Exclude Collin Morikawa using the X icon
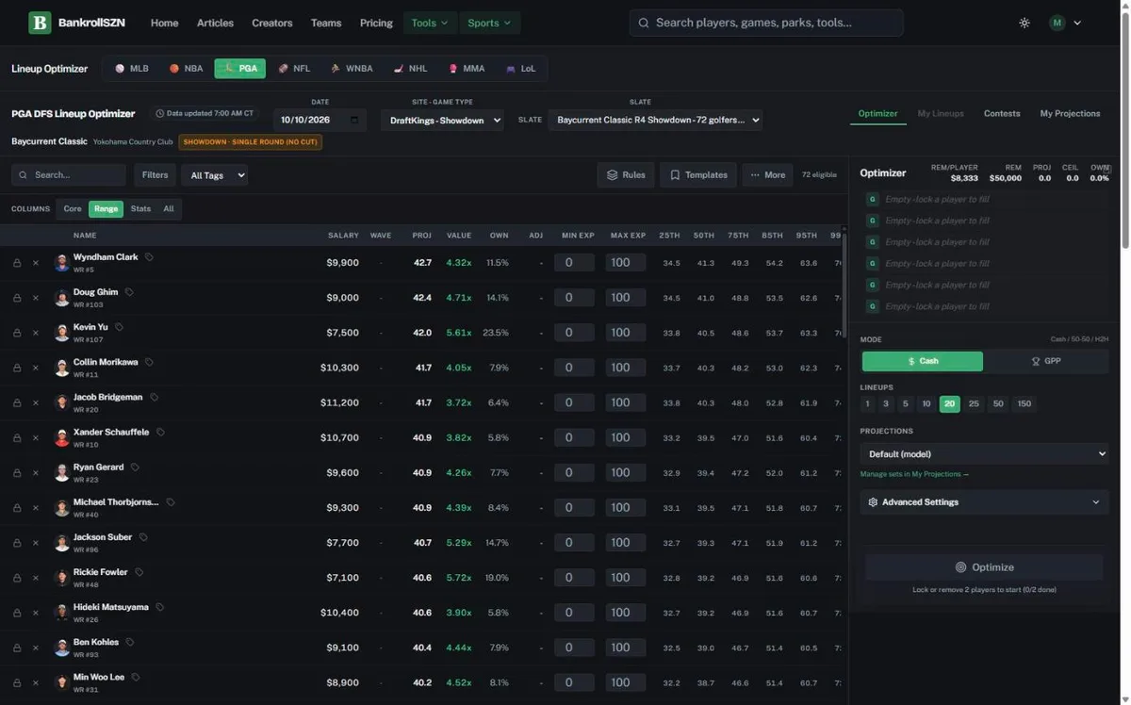 point(36,368)
